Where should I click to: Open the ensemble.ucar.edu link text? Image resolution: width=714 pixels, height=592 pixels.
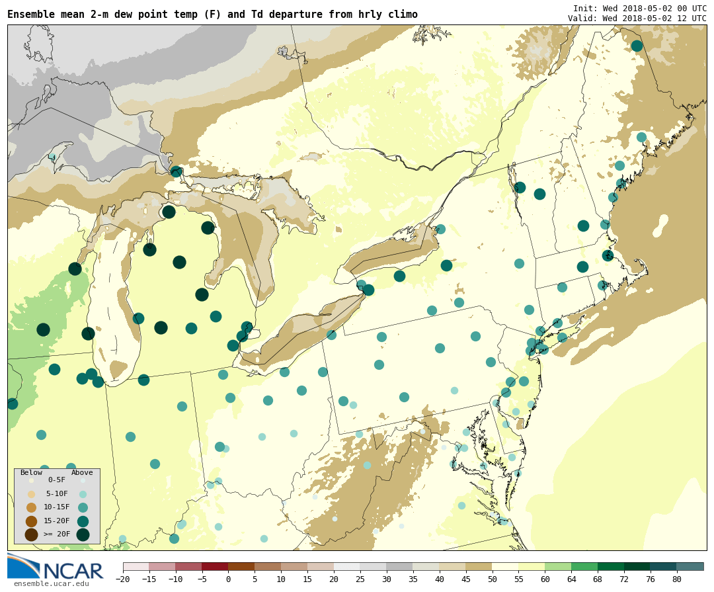tap(51, 584)
